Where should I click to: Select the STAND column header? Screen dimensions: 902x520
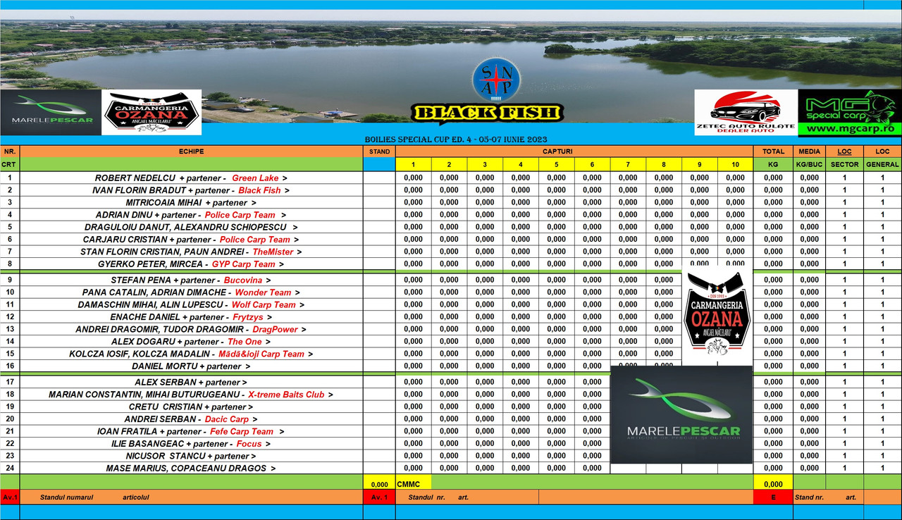click(x=379, y=151)
